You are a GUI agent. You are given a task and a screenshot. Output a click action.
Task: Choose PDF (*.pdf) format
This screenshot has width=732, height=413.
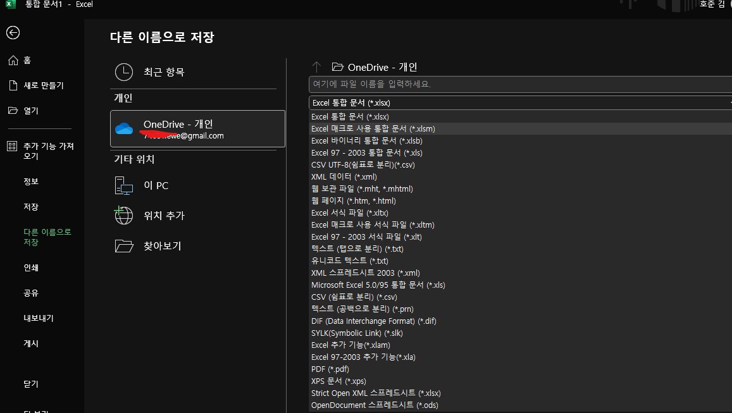(520, 369)
